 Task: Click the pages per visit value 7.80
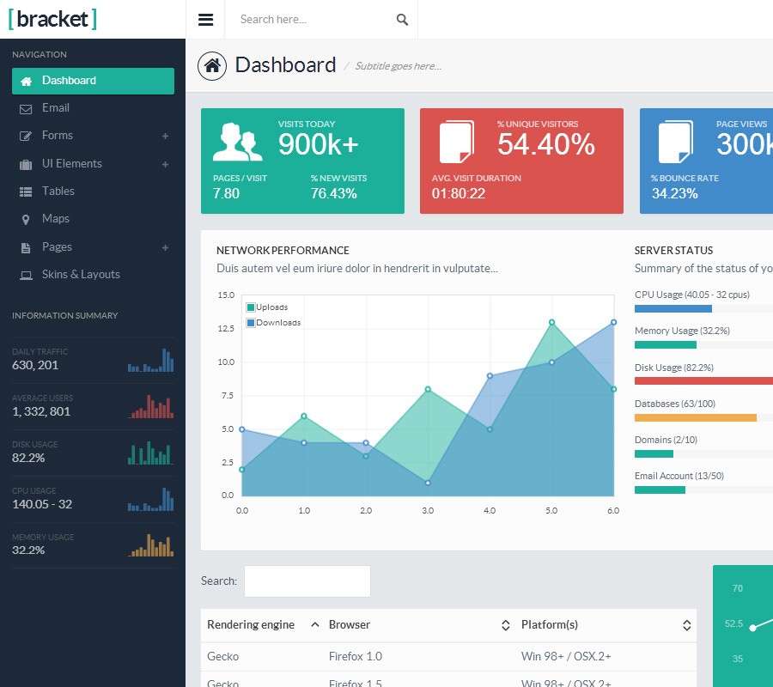click(x=226, y=194)
